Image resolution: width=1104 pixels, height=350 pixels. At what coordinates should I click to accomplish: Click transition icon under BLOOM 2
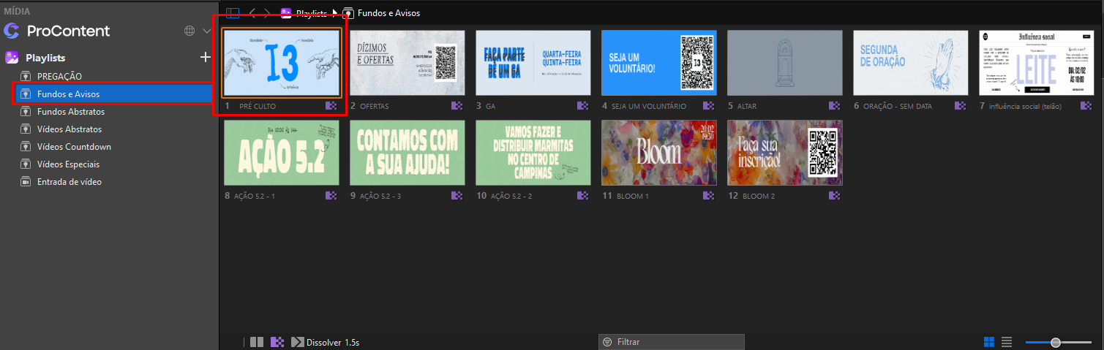835,196
